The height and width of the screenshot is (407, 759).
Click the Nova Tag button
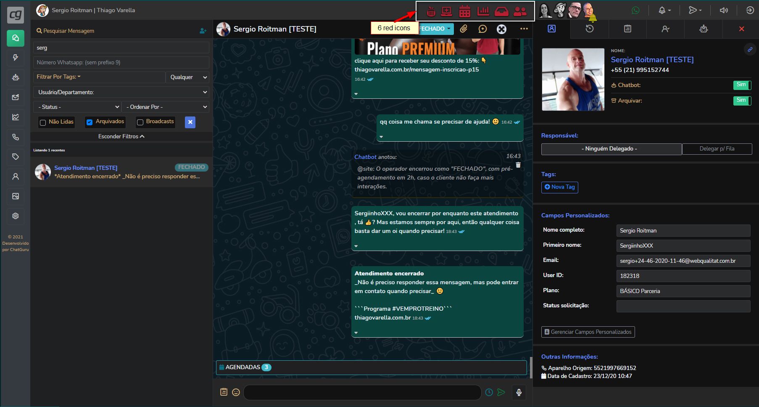(560, 187)
